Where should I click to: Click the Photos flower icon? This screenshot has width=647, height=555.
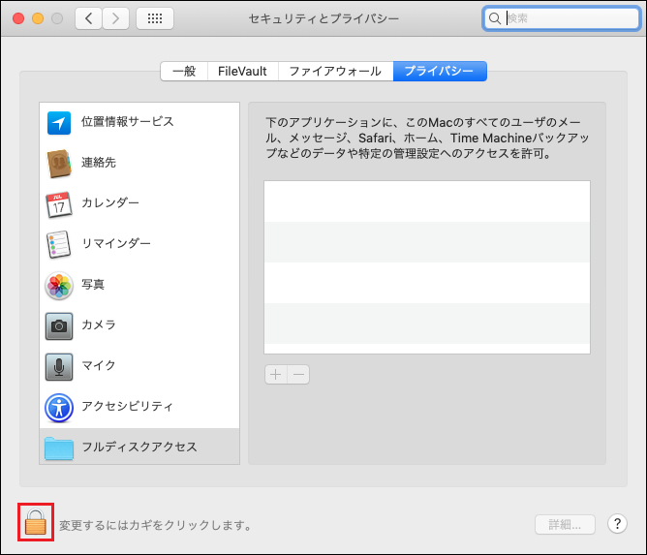(59, 286)
